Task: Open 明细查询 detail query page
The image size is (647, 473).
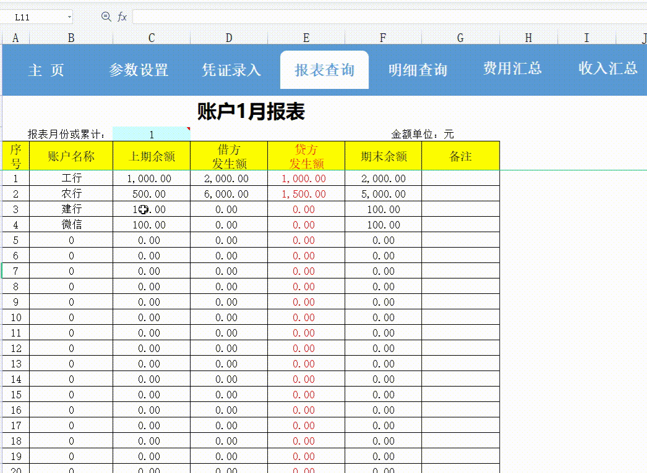Action: pos(418,70)
